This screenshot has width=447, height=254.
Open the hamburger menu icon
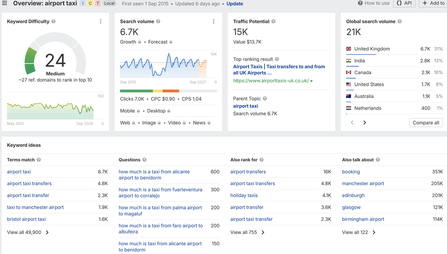tap(4, 3)
